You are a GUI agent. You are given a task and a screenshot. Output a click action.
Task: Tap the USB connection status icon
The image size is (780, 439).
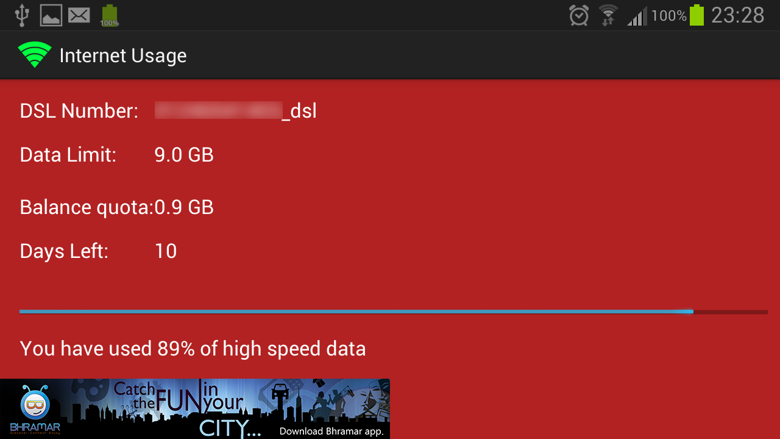coord(22,15)
